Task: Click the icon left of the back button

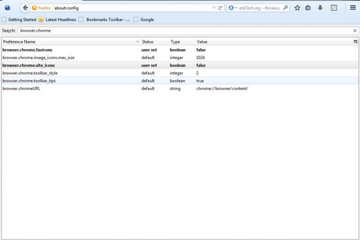Action: [x=7, y=8]
